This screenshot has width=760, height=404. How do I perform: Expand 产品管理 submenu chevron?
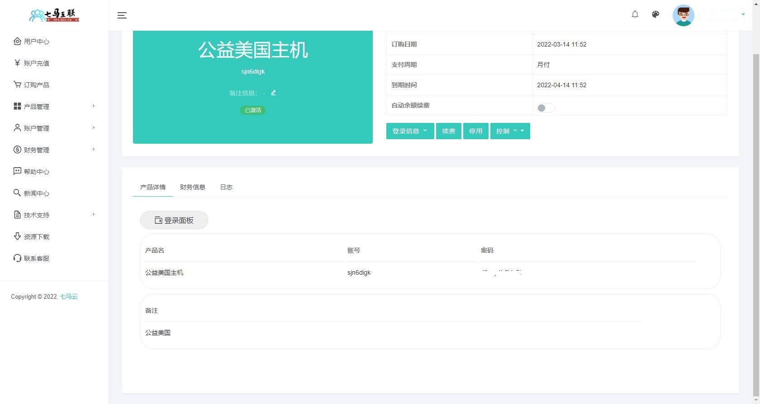94,106
